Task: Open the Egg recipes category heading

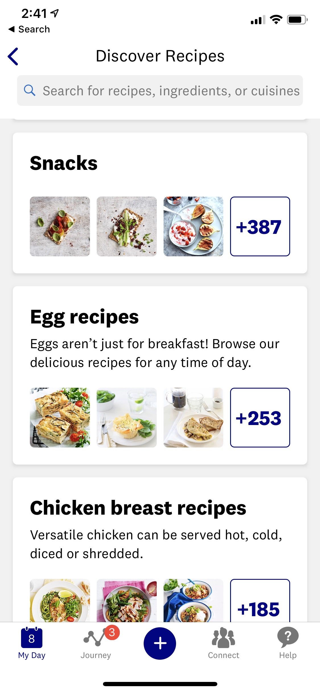Action: [x=84, y=317]
